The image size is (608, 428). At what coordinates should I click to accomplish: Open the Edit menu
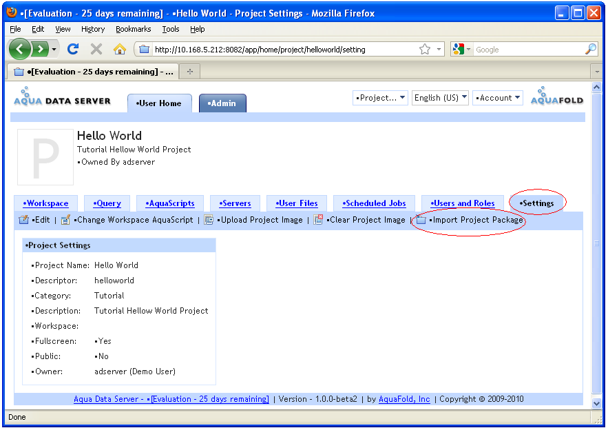38,29
